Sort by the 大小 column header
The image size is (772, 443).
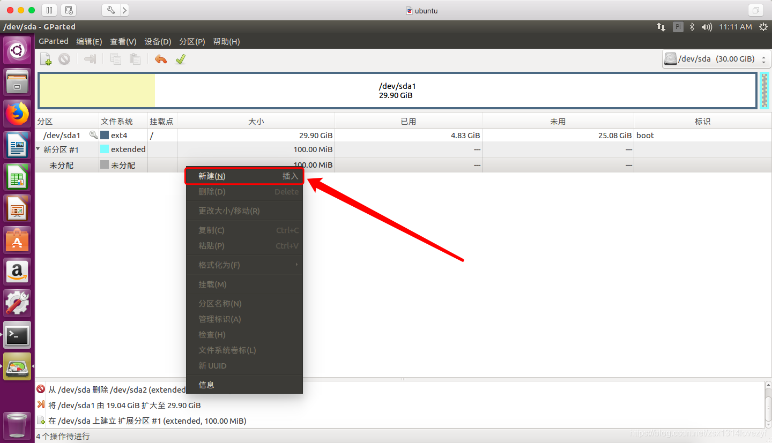[x=256, y=122]
